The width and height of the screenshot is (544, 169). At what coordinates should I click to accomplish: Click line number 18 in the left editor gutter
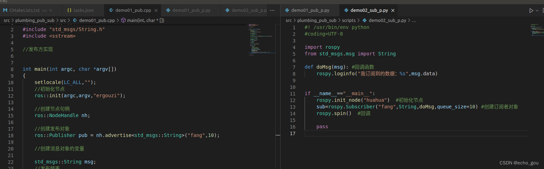(11, 135)
